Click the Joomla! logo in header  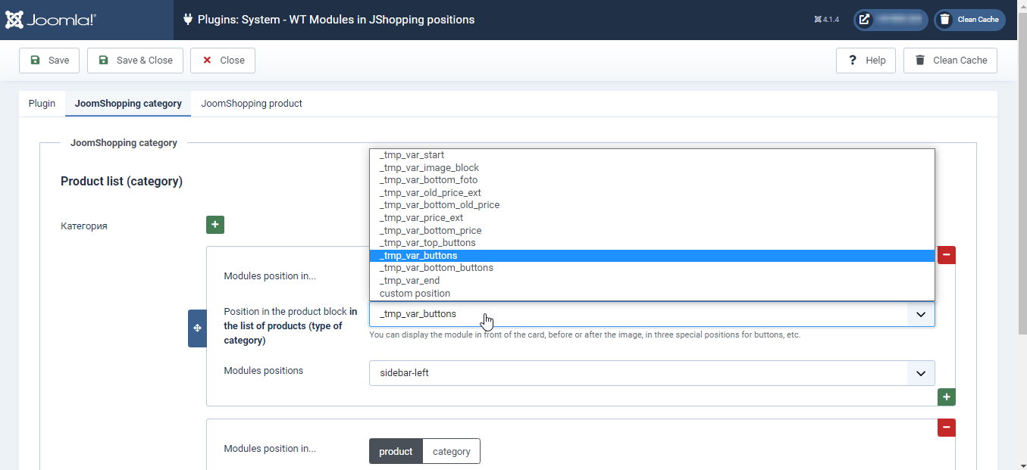[x=51, y=20]
